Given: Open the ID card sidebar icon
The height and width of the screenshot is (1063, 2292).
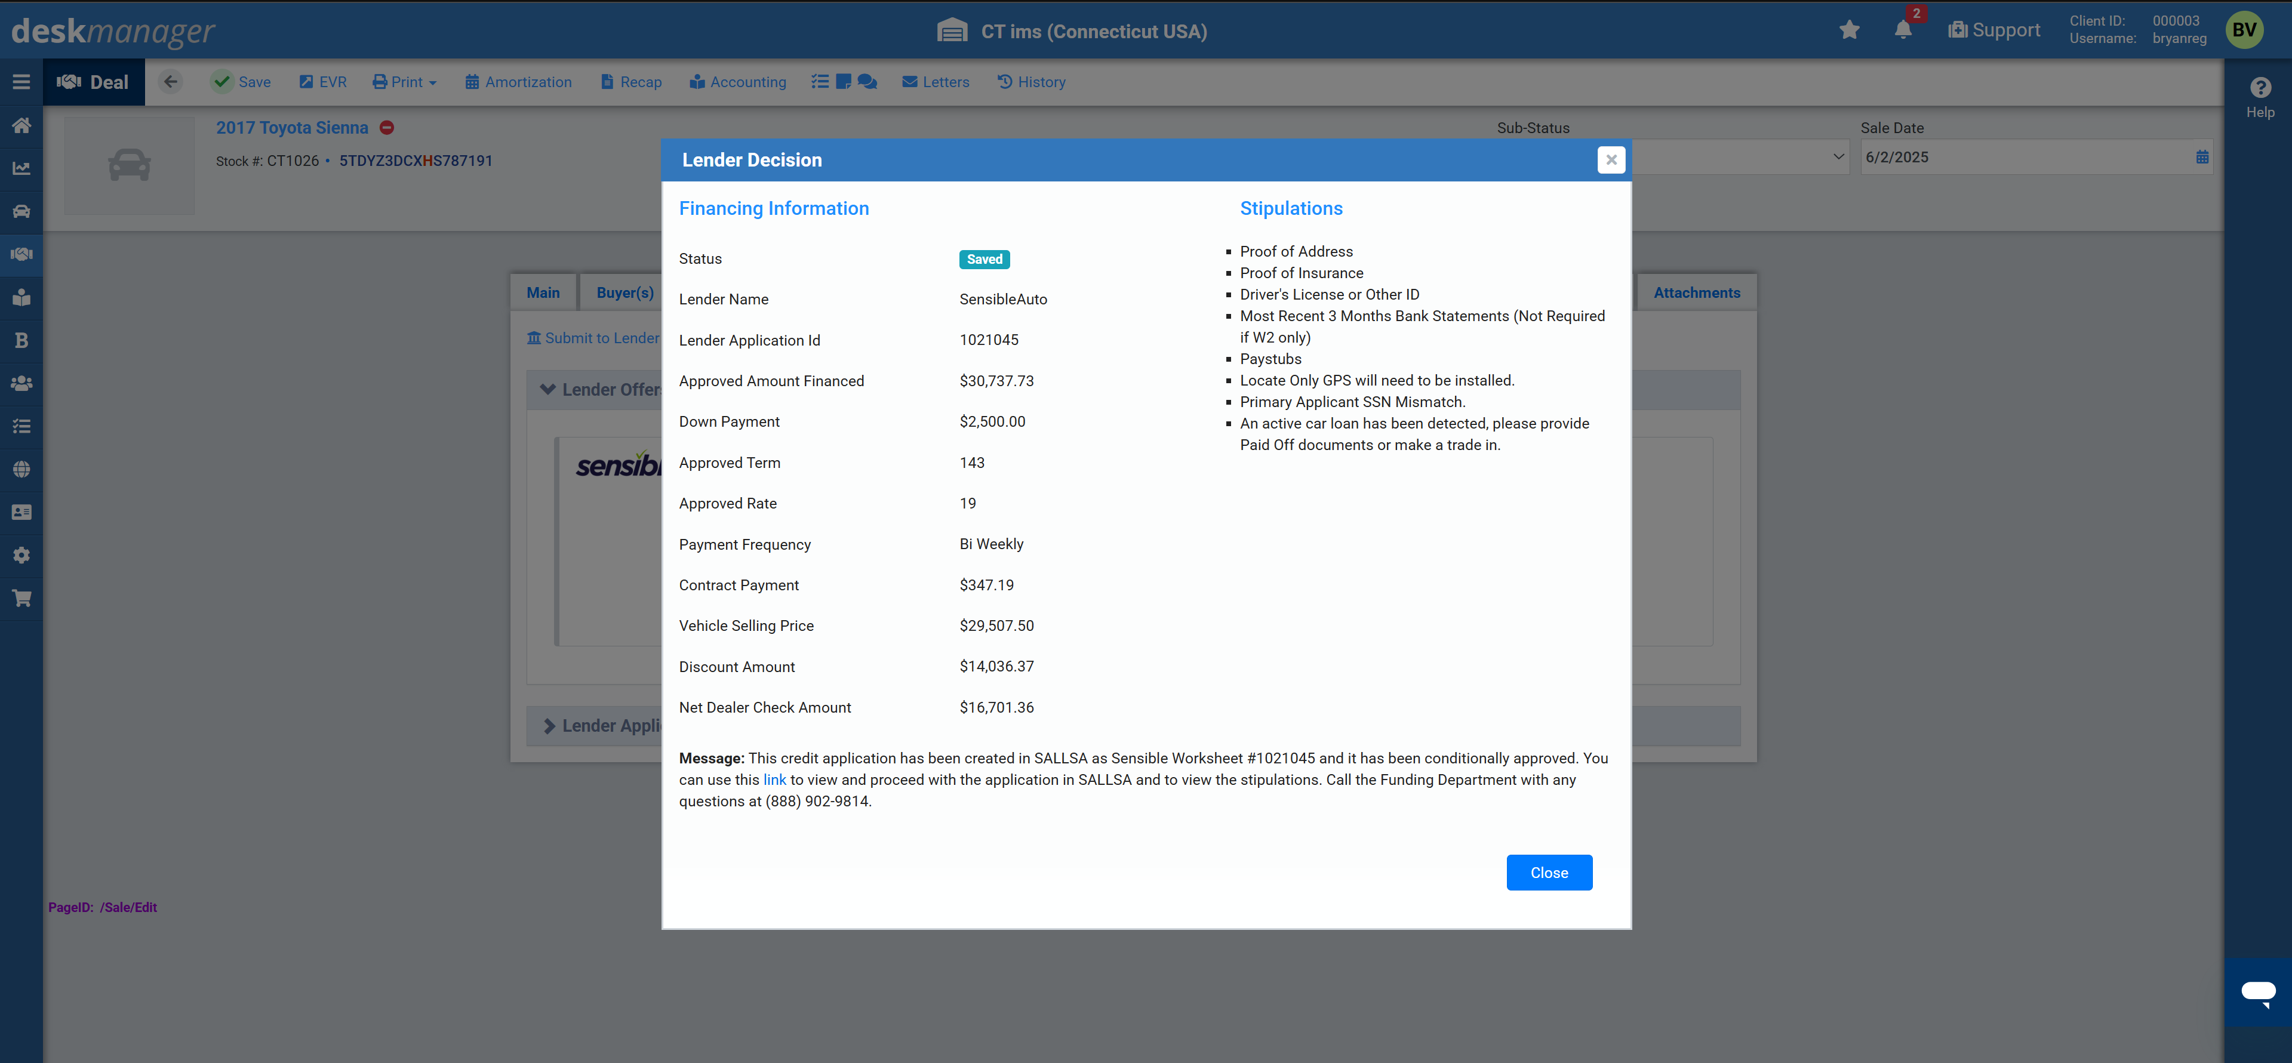Looking at the screenshot, I should pyautogui.click(x=21, y=512).
